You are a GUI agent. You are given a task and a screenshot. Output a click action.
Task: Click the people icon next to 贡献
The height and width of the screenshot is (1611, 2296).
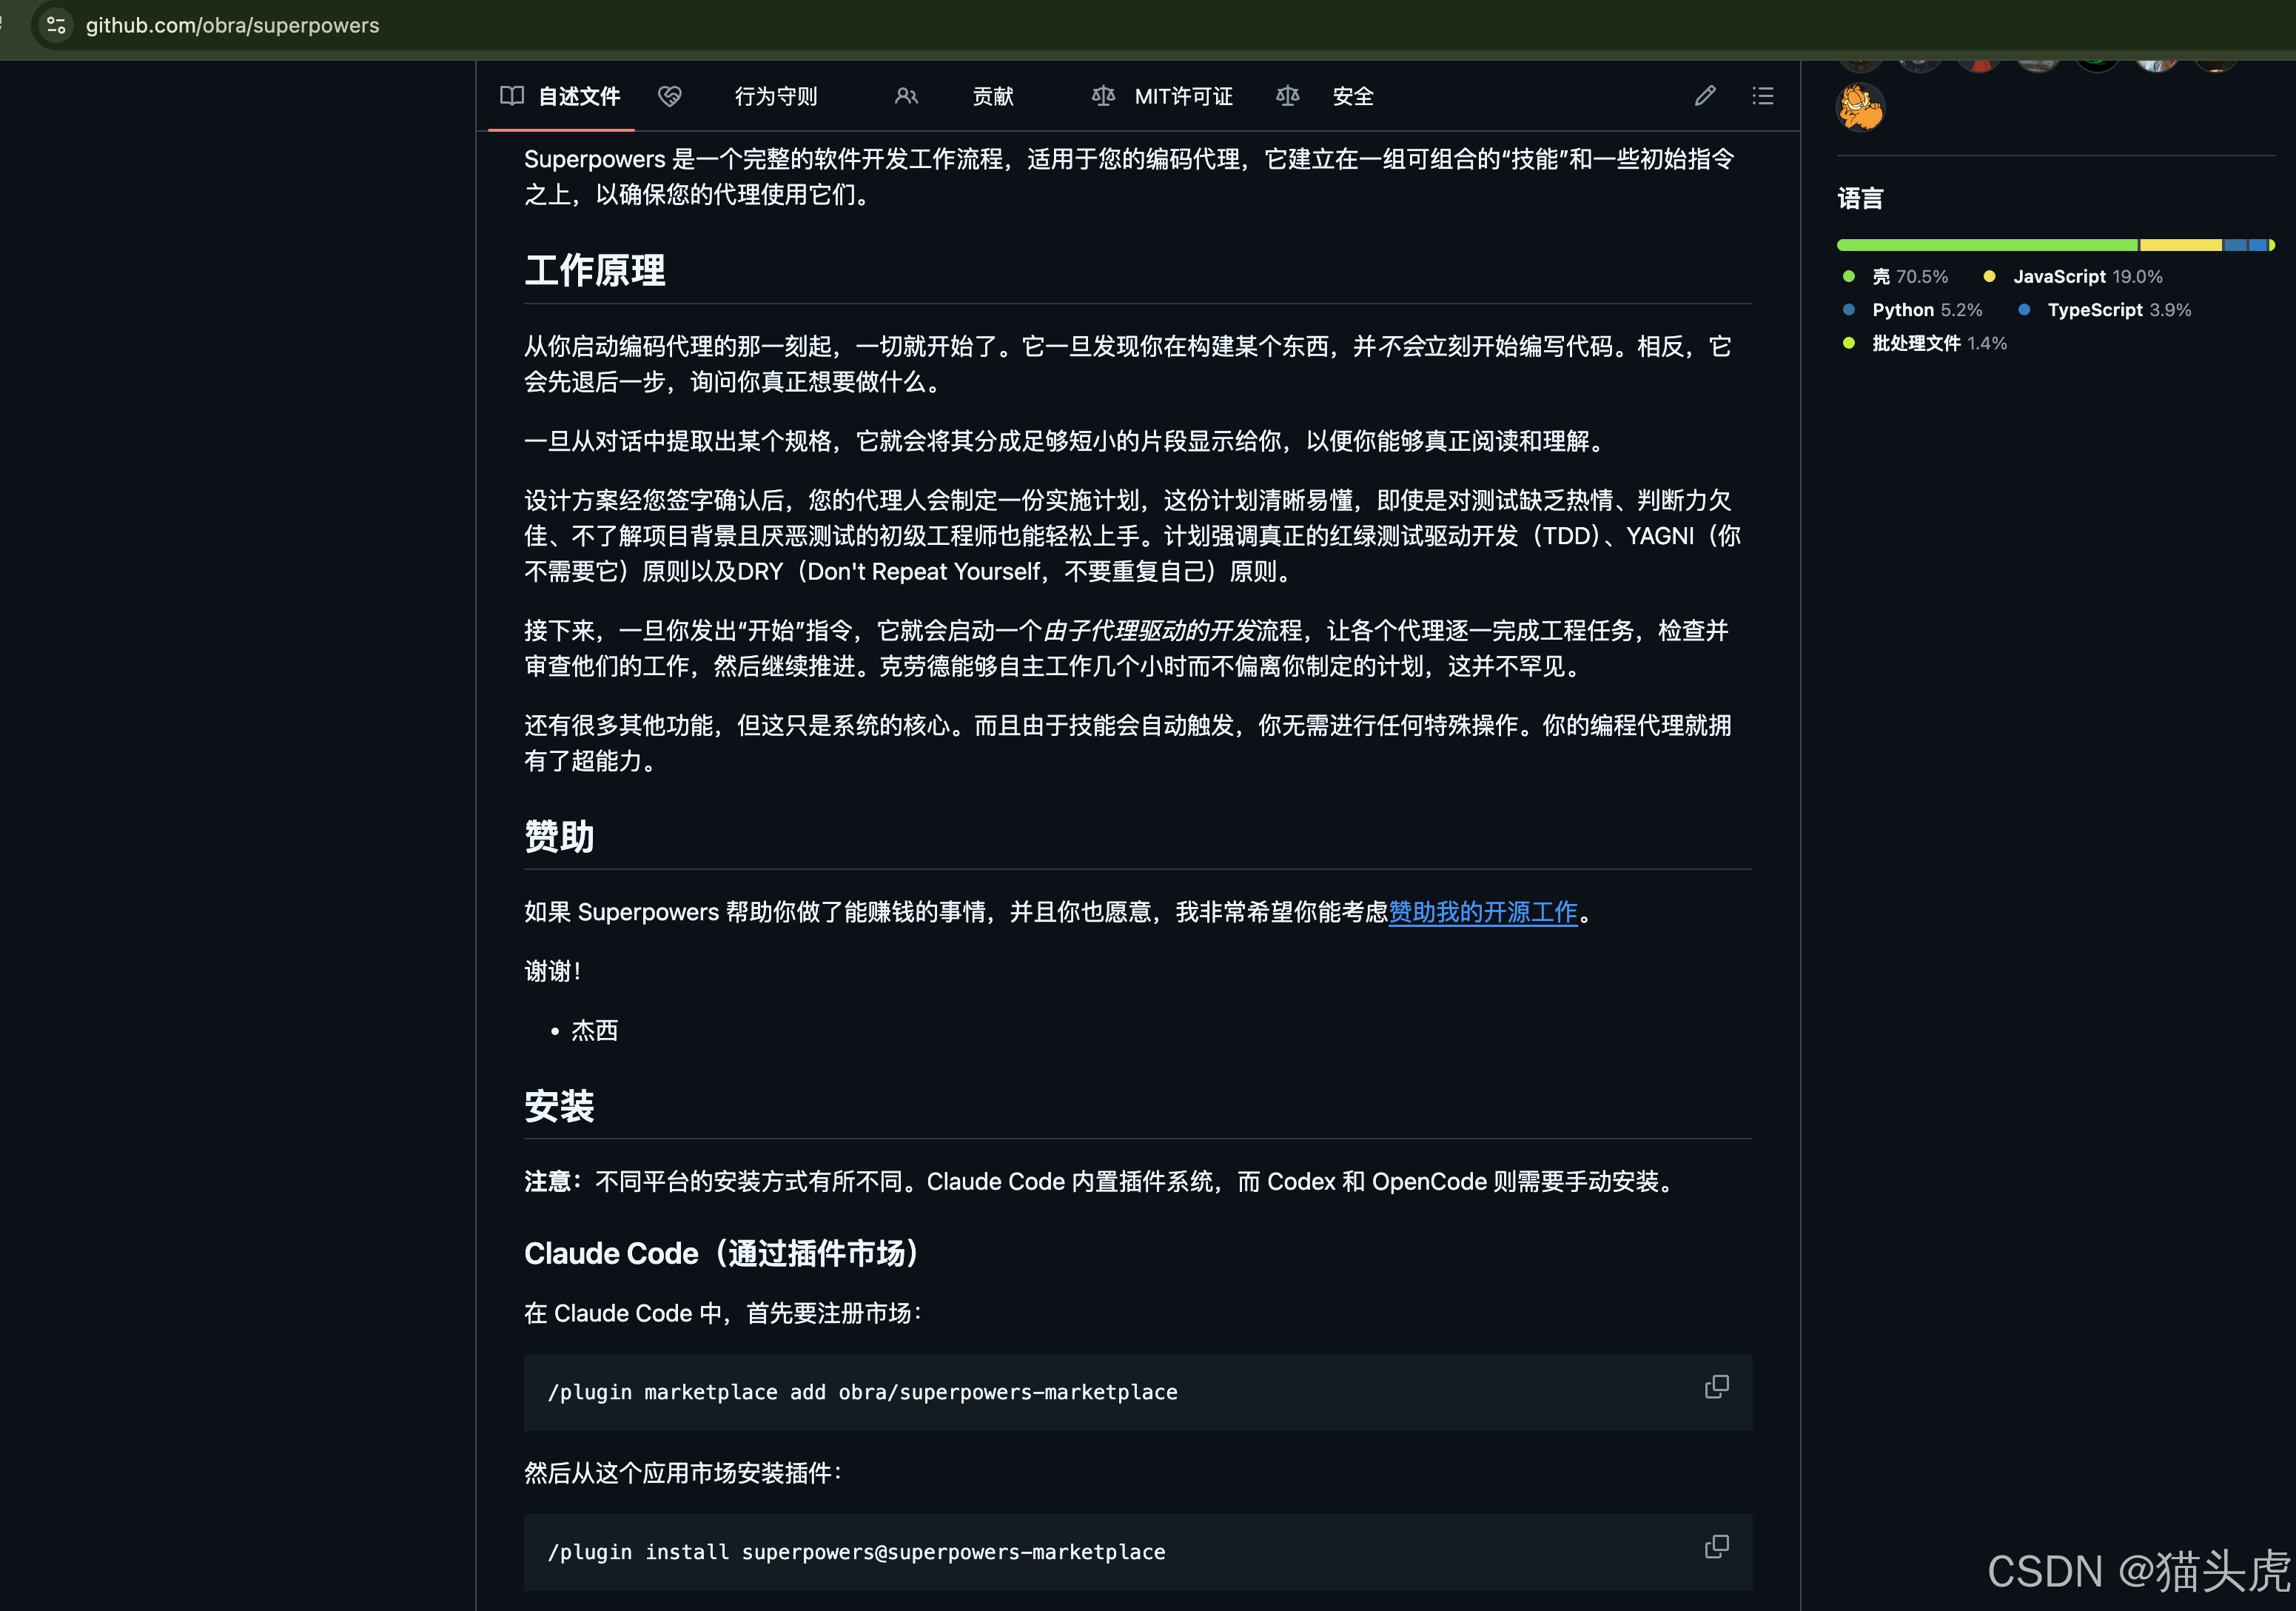pos(906,96)
